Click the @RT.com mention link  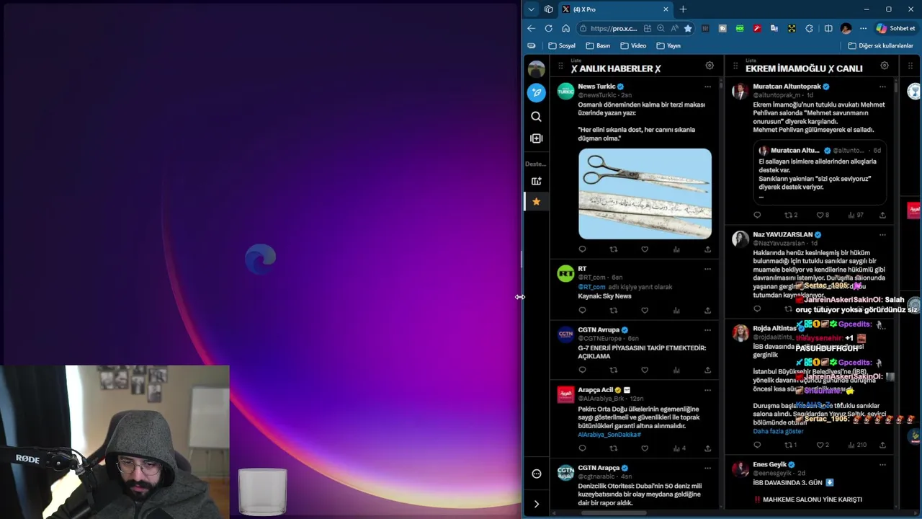point(591,287)
